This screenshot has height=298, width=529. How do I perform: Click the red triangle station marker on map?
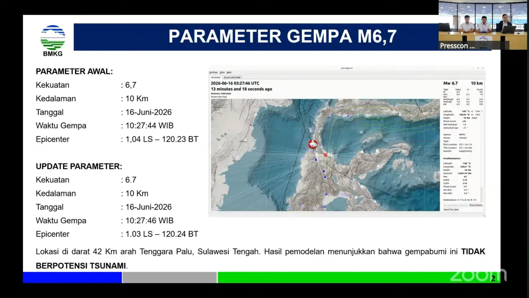tap(395, 108)
